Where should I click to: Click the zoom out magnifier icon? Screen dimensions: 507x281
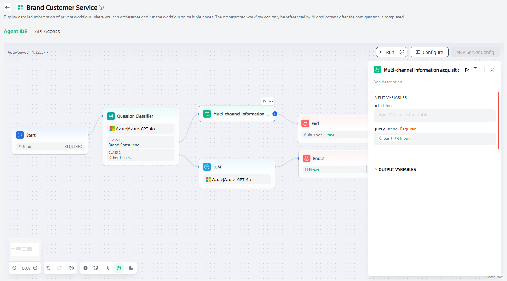[15, 268]
